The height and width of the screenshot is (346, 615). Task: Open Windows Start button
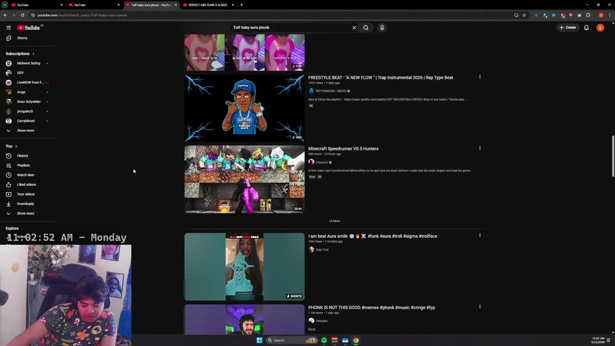point(259,340)
